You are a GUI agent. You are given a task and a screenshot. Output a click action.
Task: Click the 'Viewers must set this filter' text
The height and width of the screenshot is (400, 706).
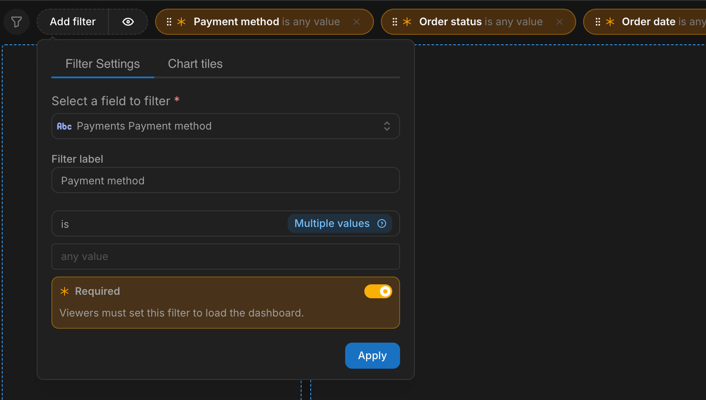(181, 313)
